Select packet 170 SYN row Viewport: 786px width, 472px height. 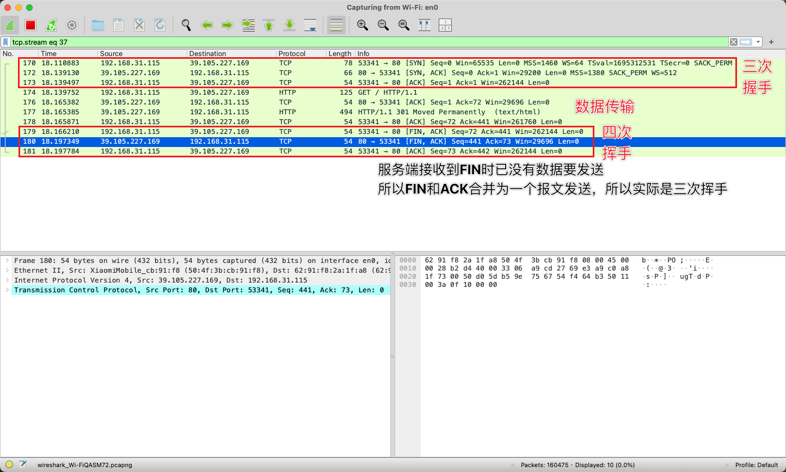point(393,63)
